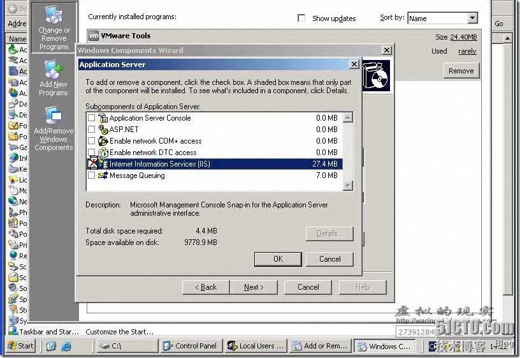Image resolution: width=520 pixels, height=358 pixels.
Task: Click Cancel in Windows Components Wizard
Action: point(308,287)
